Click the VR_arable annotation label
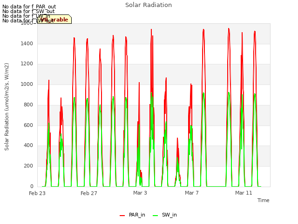Image resolution: width=298 pixels, height=224 pixels. 54,20
